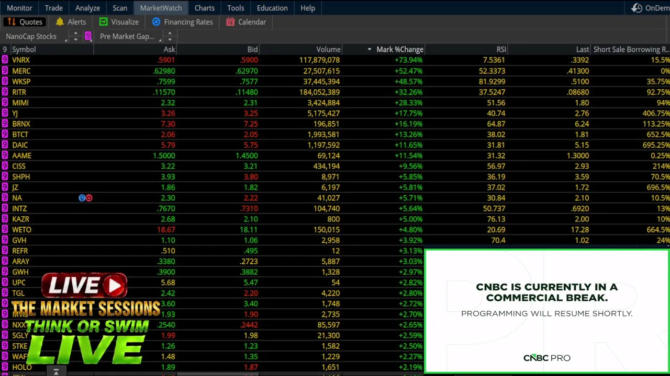The height and width of the screenshot is (376, 670).
Task: Click the link icon beside RITR
Action: pyautogui.click(x=5, y=92)
